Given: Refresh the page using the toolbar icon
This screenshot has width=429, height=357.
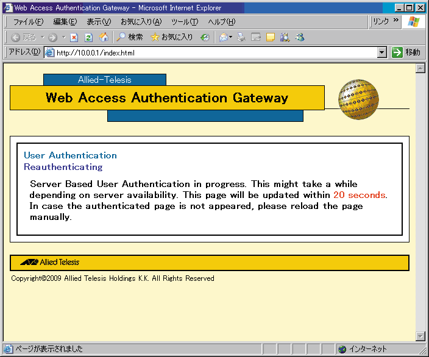Looking at the screenshot, I should [x=88, y=37].
